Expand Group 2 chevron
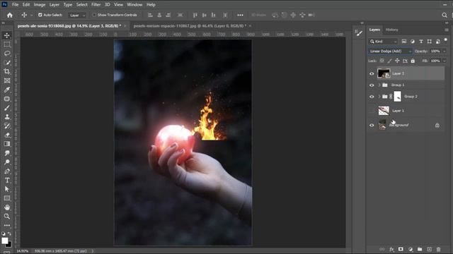This screenshot has height=254, width=453. click(x=379, y=97)
